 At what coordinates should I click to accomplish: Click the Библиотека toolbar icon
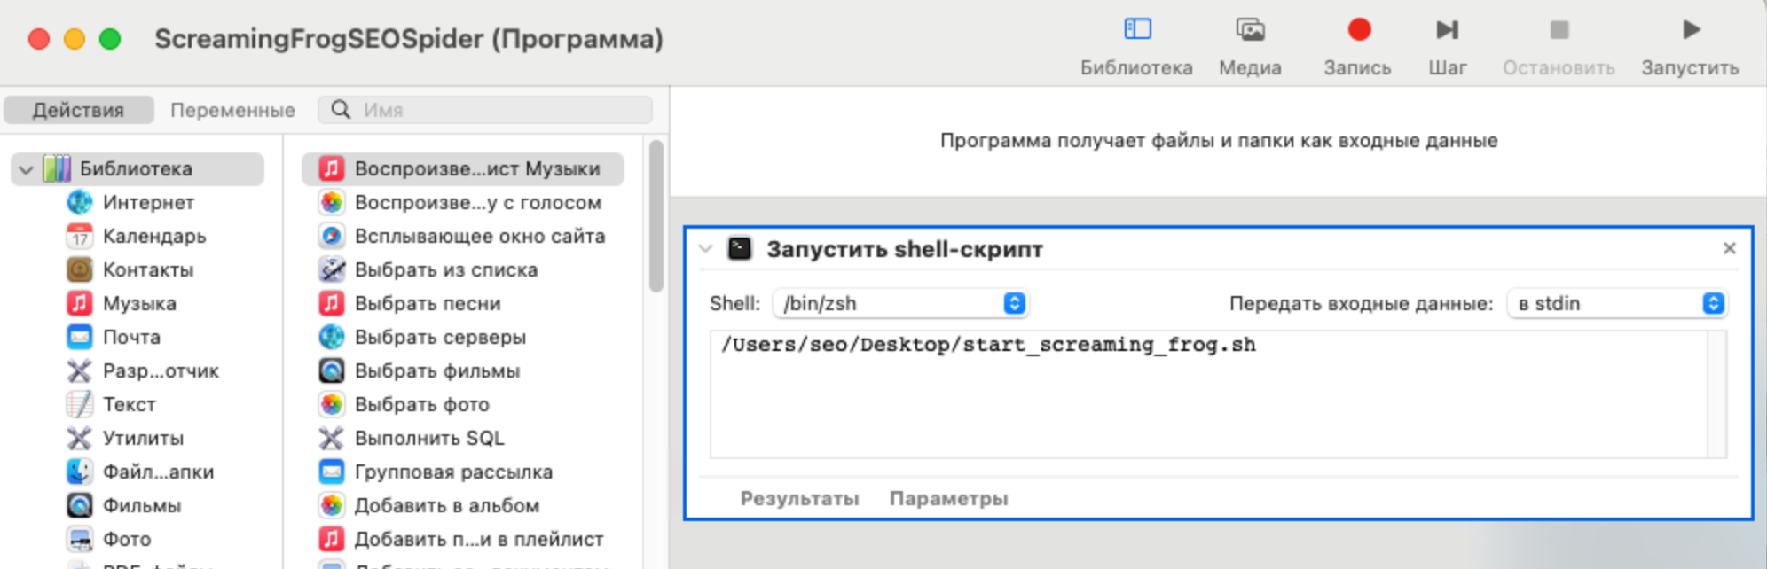[1137, 30]
